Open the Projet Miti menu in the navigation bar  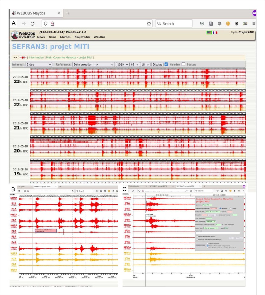82,37
